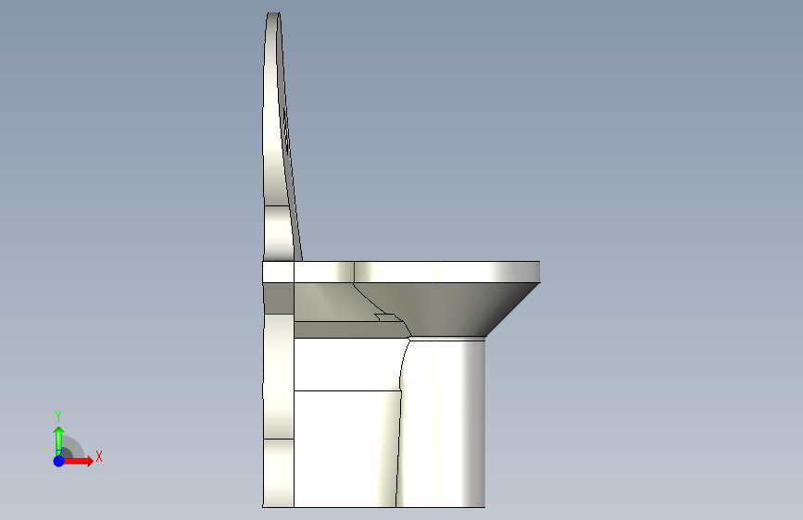
Task: Click the green 'Y' axis label
Action: 58,416
